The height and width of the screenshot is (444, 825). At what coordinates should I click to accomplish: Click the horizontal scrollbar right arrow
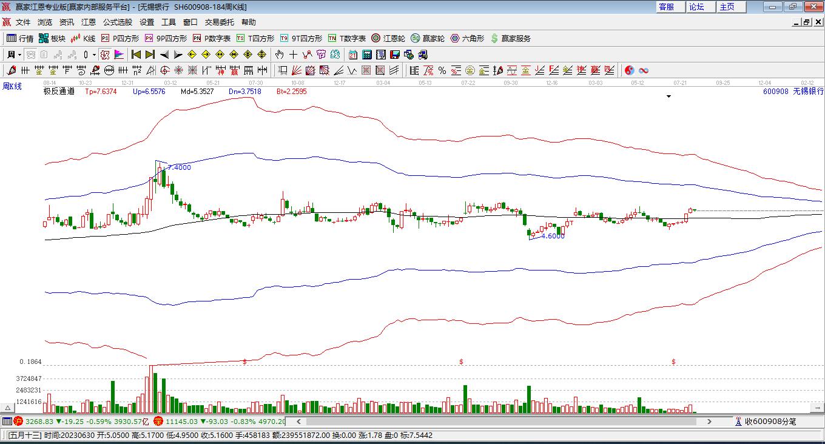coord(709,421)
